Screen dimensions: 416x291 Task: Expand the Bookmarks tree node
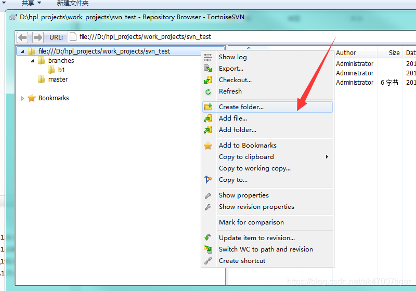pyautogui.click(x=22, y=98)
